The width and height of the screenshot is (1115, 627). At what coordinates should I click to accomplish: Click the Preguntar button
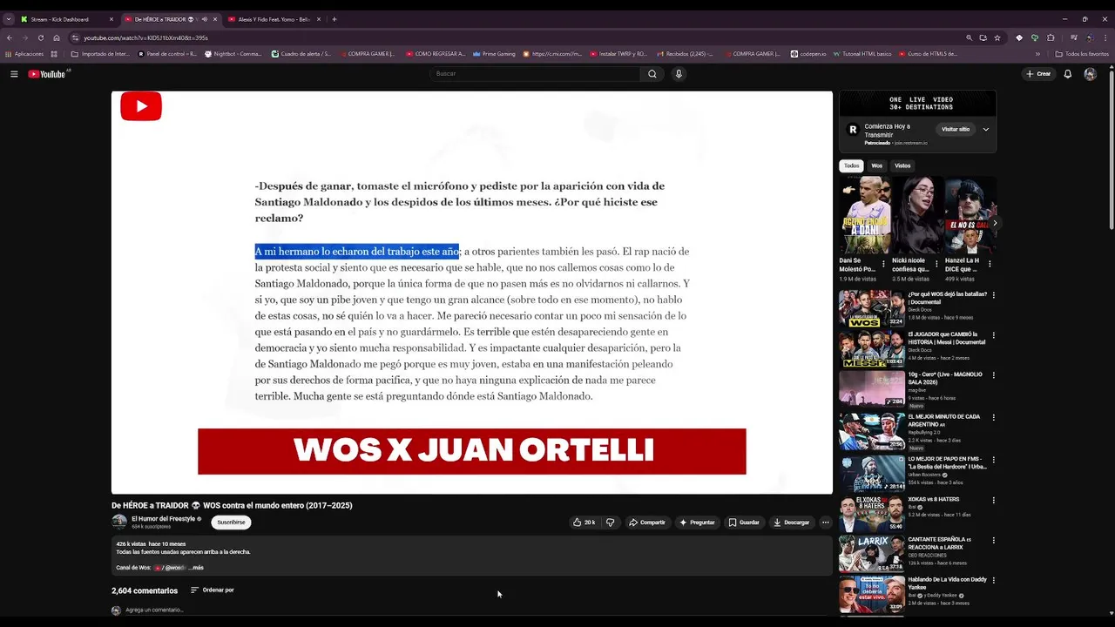click(697, 522)
